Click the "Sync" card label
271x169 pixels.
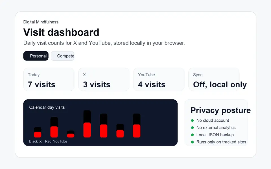pos(198,75)
